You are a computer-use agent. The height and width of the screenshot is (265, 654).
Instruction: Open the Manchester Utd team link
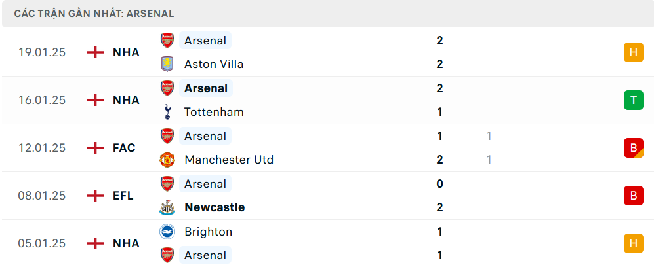tap(229, 160)
